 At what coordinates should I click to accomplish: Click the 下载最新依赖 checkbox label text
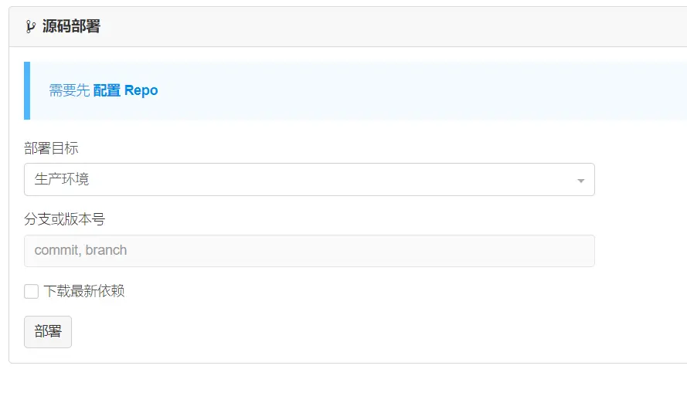point(84,291)
